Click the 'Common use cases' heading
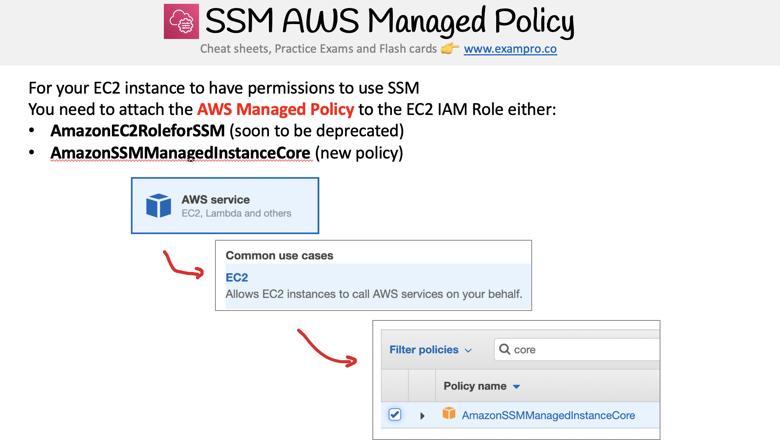Viewport: 780px width, 440px height. 279,256
